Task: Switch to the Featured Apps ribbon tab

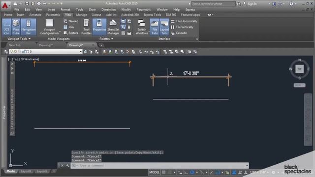Action: click(190, 15)
